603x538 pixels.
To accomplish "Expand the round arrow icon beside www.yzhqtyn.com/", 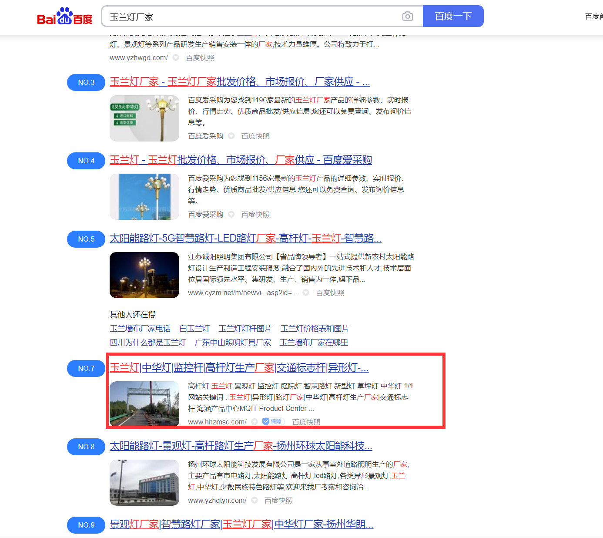I will click(255, 501).
